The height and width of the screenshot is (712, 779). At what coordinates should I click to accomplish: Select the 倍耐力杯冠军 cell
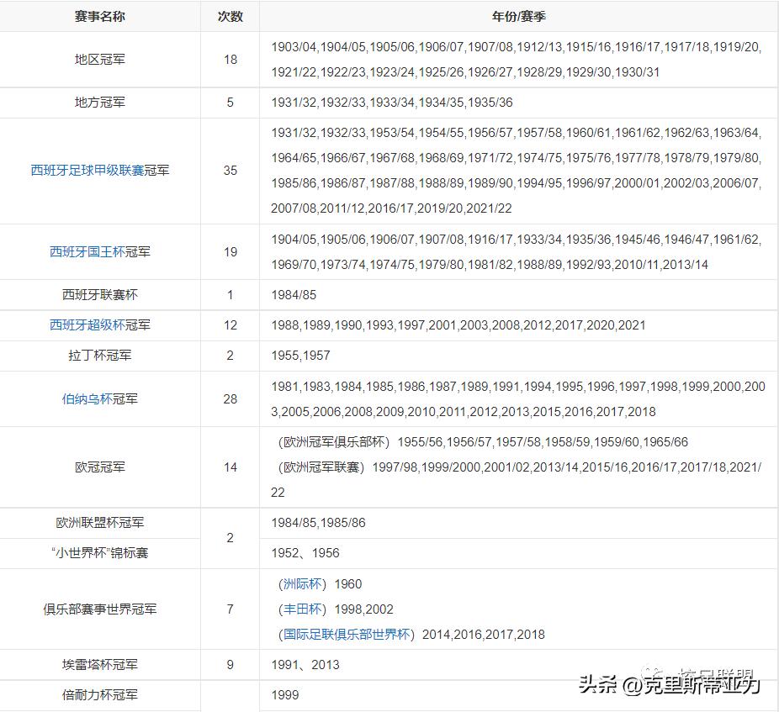point(99,694)
